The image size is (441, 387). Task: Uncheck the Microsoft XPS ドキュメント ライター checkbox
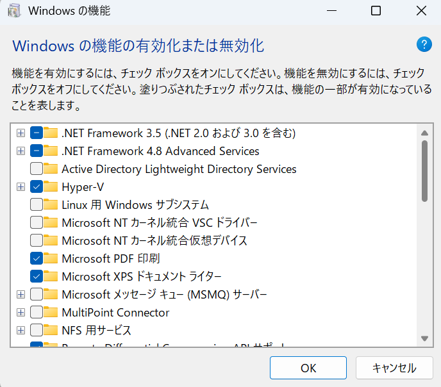(37, 277)
